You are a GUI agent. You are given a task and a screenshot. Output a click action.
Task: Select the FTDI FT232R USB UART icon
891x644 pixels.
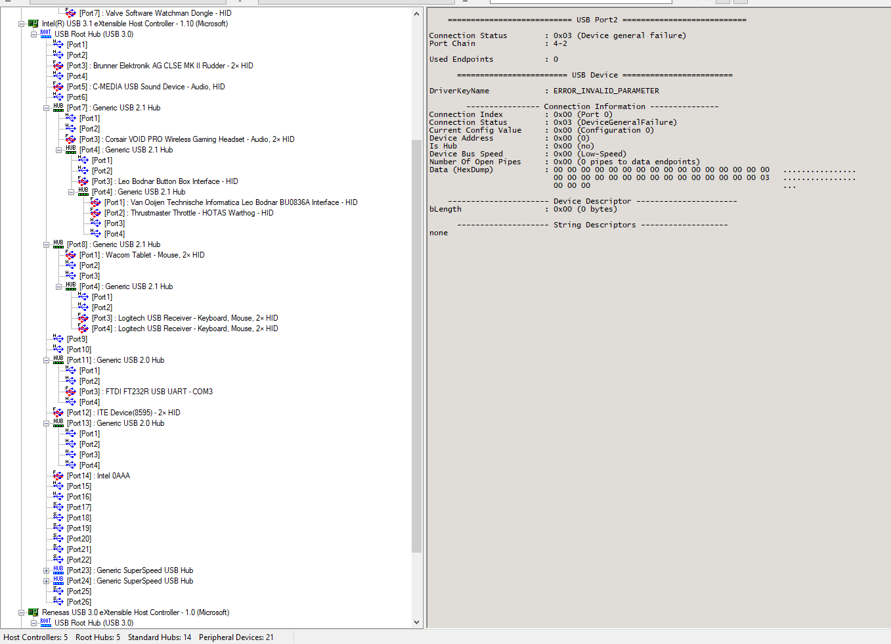[x=70, y=392]
